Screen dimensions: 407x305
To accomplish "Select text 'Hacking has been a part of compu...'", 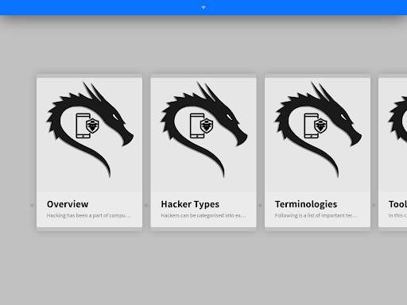I will click(88, 215).
